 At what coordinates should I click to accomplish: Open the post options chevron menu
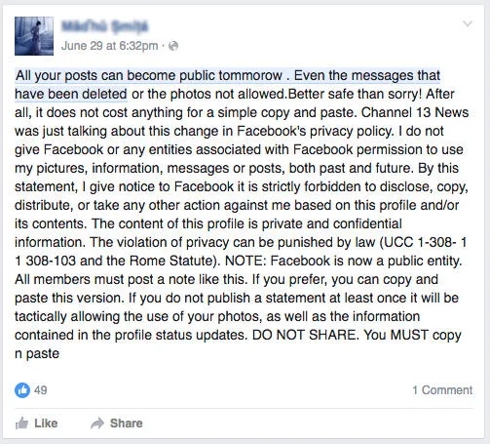tap(468, 23)
